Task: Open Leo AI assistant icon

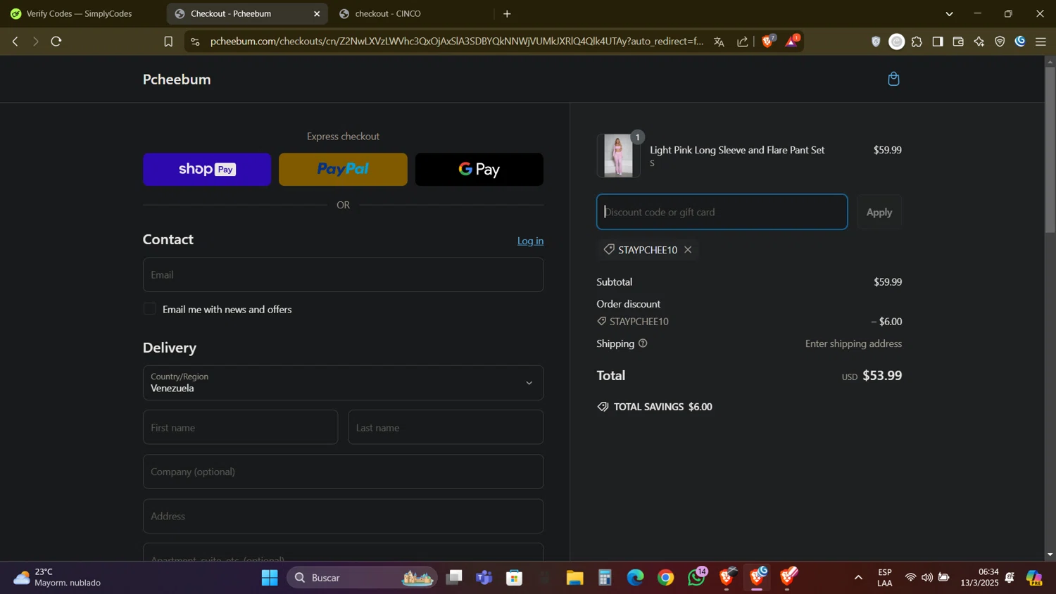Action: click(979, 42)
